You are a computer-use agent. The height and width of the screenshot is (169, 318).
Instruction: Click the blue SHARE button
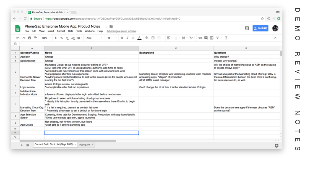click(260, 28)
